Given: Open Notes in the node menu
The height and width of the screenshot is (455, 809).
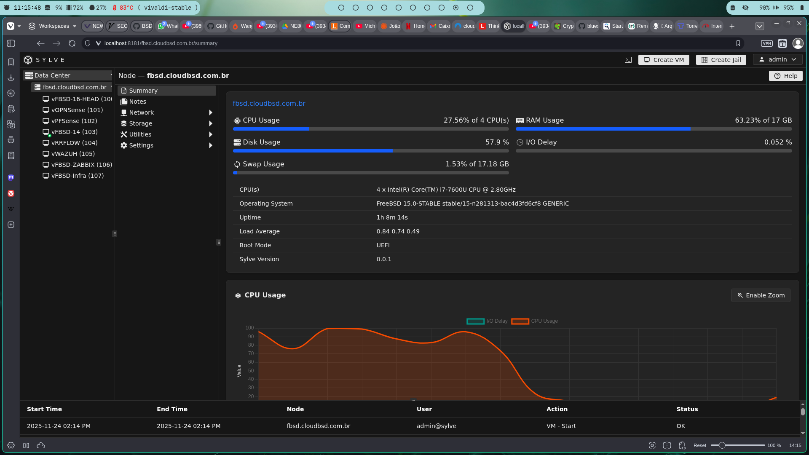Looking at the screenshot, I should click(x=167, y=102).
